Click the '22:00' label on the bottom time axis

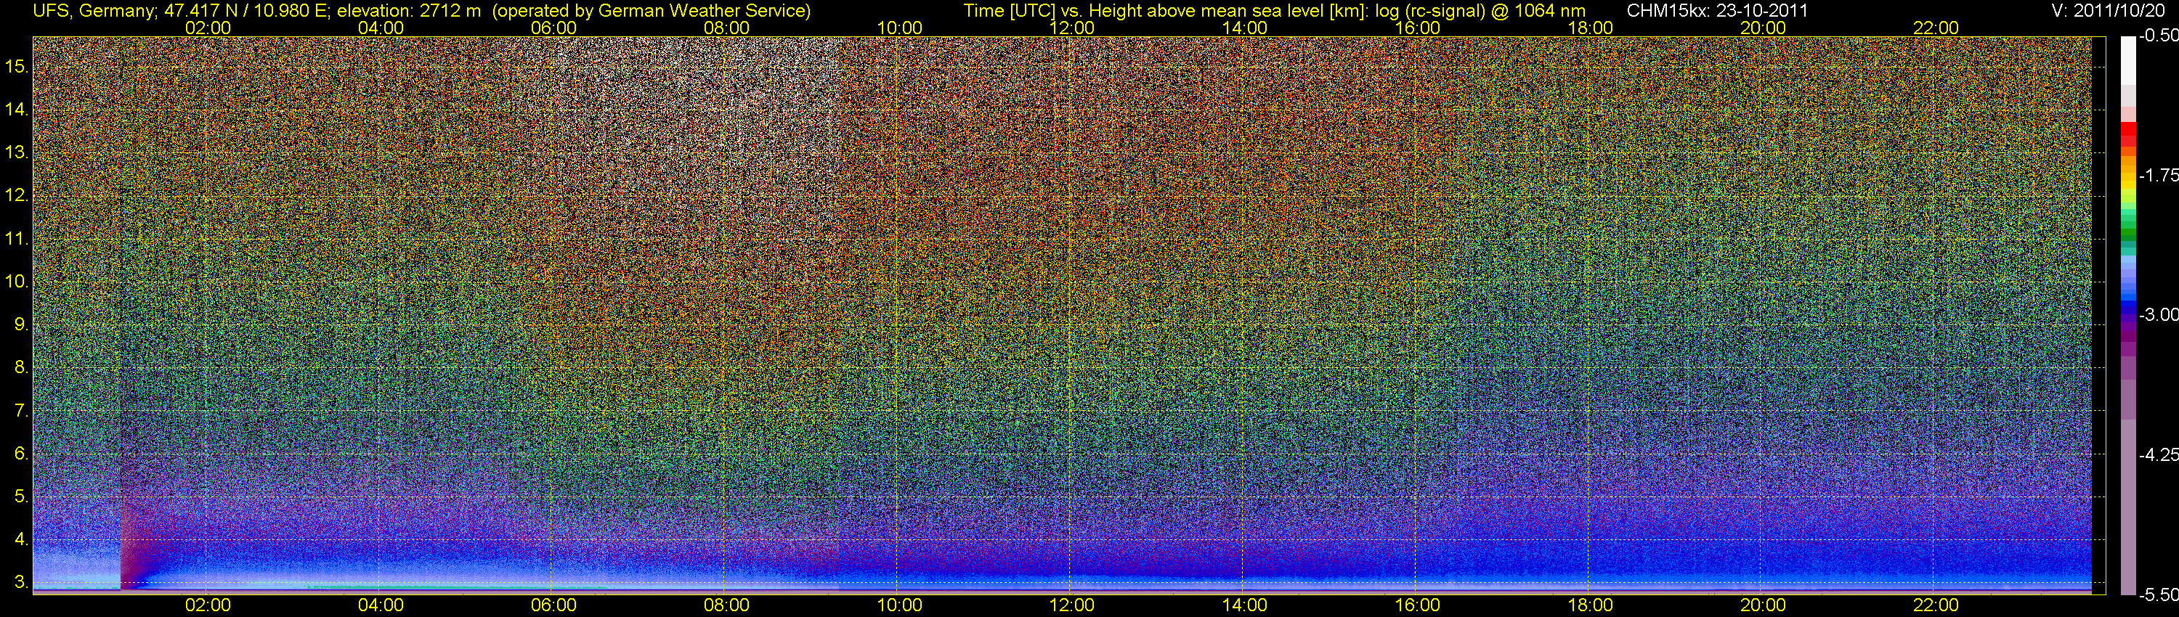[x=1936, y=605]
